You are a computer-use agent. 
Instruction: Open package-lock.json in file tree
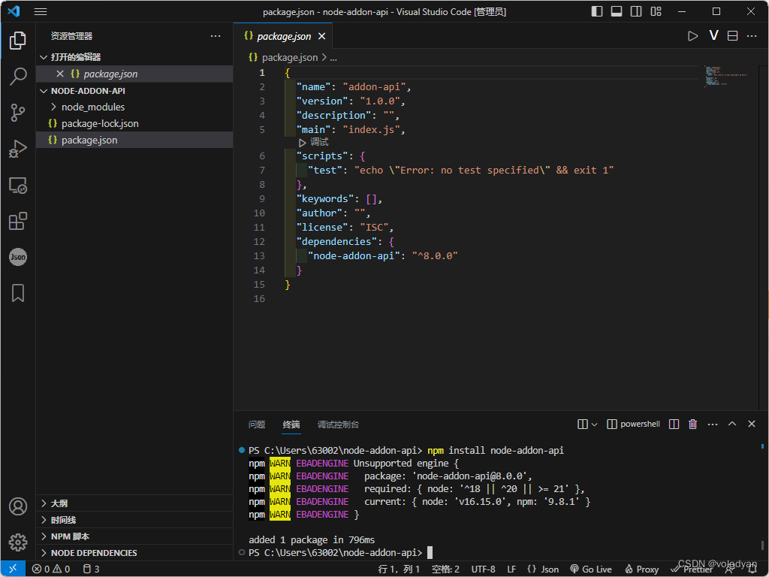[x=134, y=124]
